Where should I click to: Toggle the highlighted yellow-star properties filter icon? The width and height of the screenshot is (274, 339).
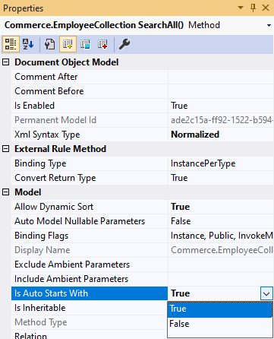[68, 44]
